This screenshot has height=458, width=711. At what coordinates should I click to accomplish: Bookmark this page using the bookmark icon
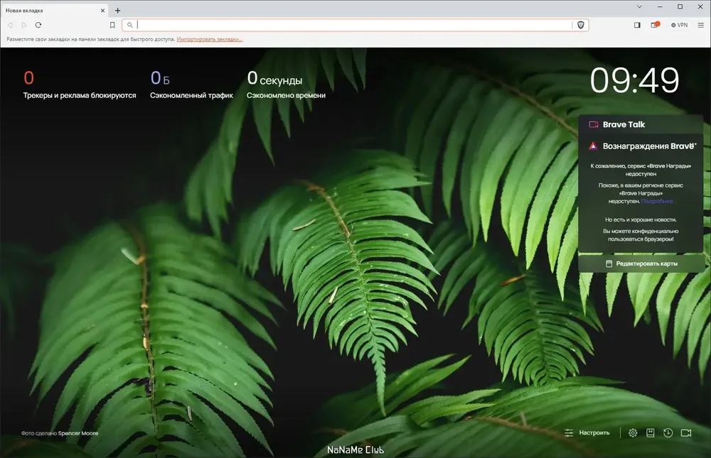(x=112, y=25)
